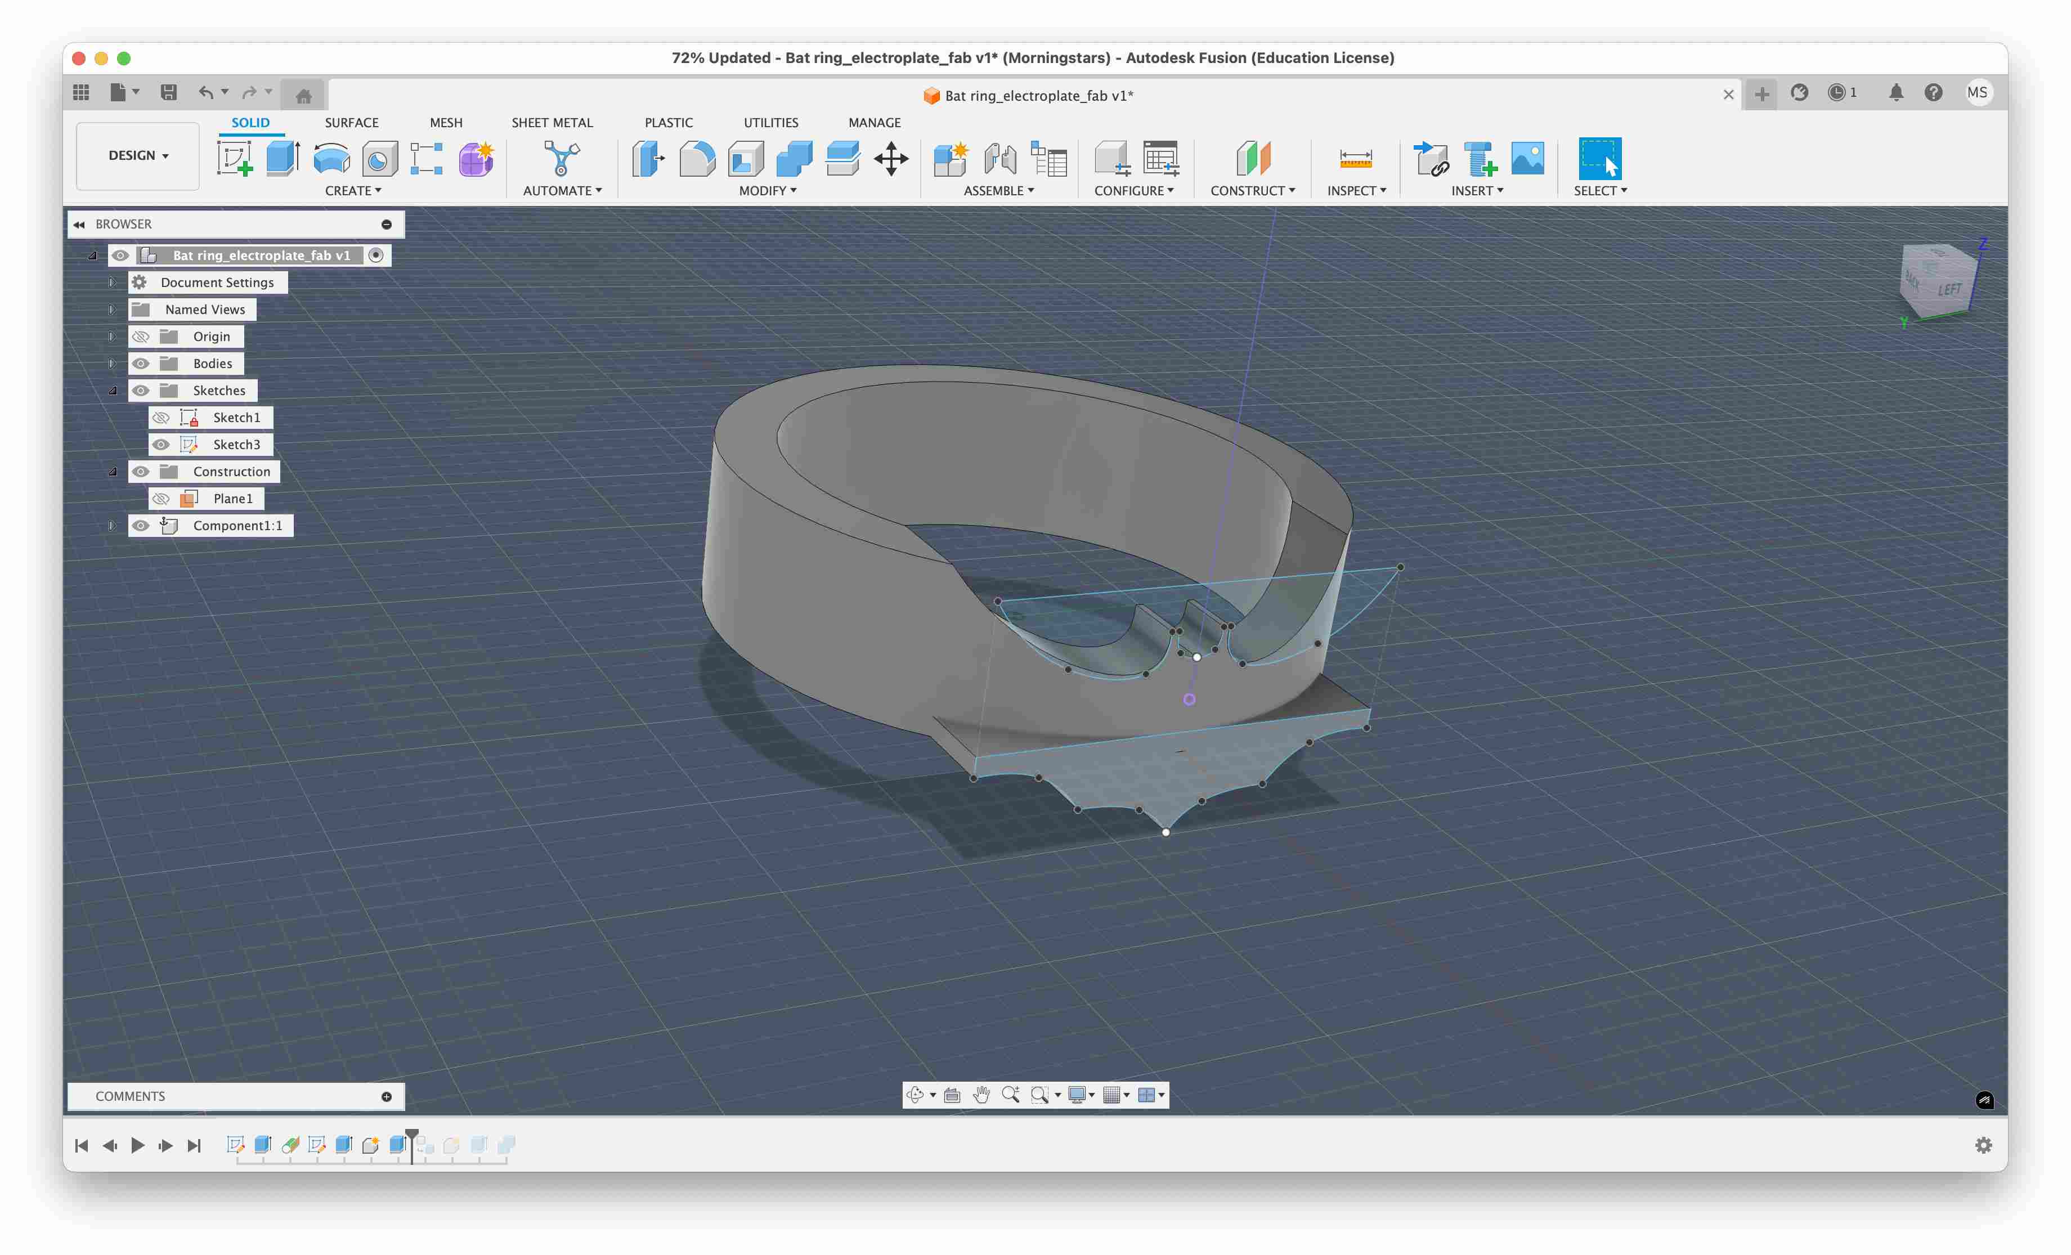The image size is (2071, 1255).
Task: Expand the Component1:1 node
Action: pyautogui.click(x=111, y=526)
